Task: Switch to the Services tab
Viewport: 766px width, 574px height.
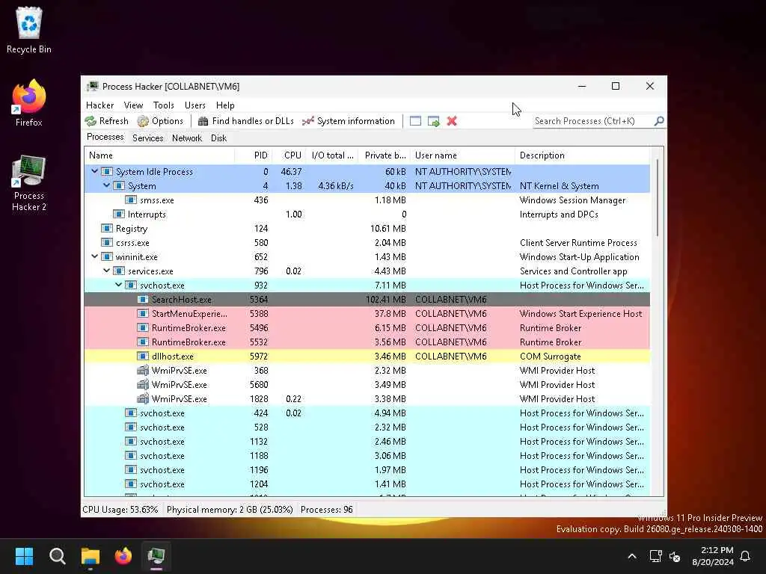Action: (148, 138)
